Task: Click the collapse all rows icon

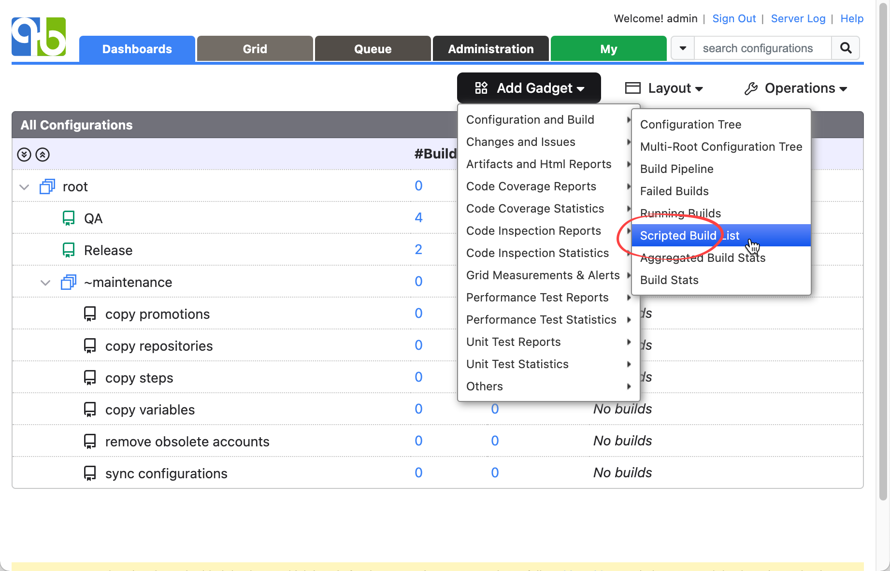Action: 43,155
